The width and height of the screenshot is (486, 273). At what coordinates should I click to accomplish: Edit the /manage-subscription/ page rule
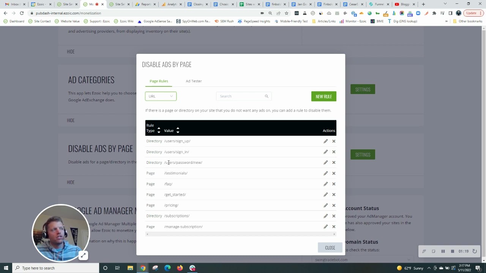pos(325,227)
